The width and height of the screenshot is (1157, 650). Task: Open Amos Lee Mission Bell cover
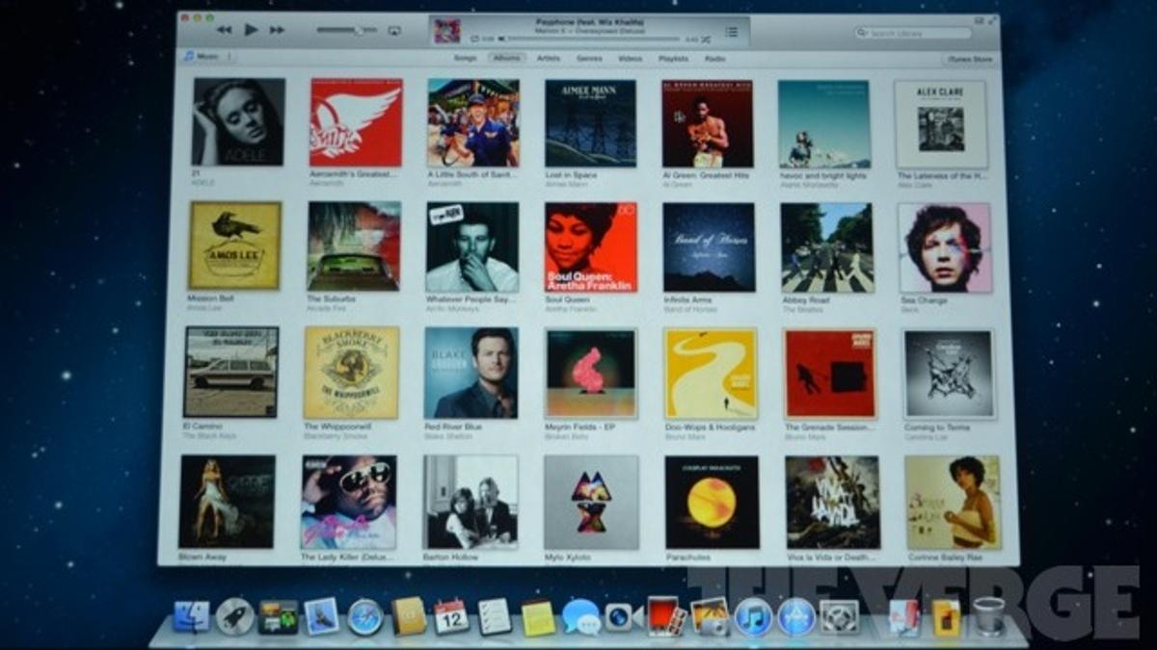pyautogui.click(x=235, y=246)
